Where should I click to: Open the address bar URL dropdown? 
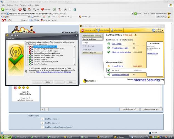(x=132, y=13)
